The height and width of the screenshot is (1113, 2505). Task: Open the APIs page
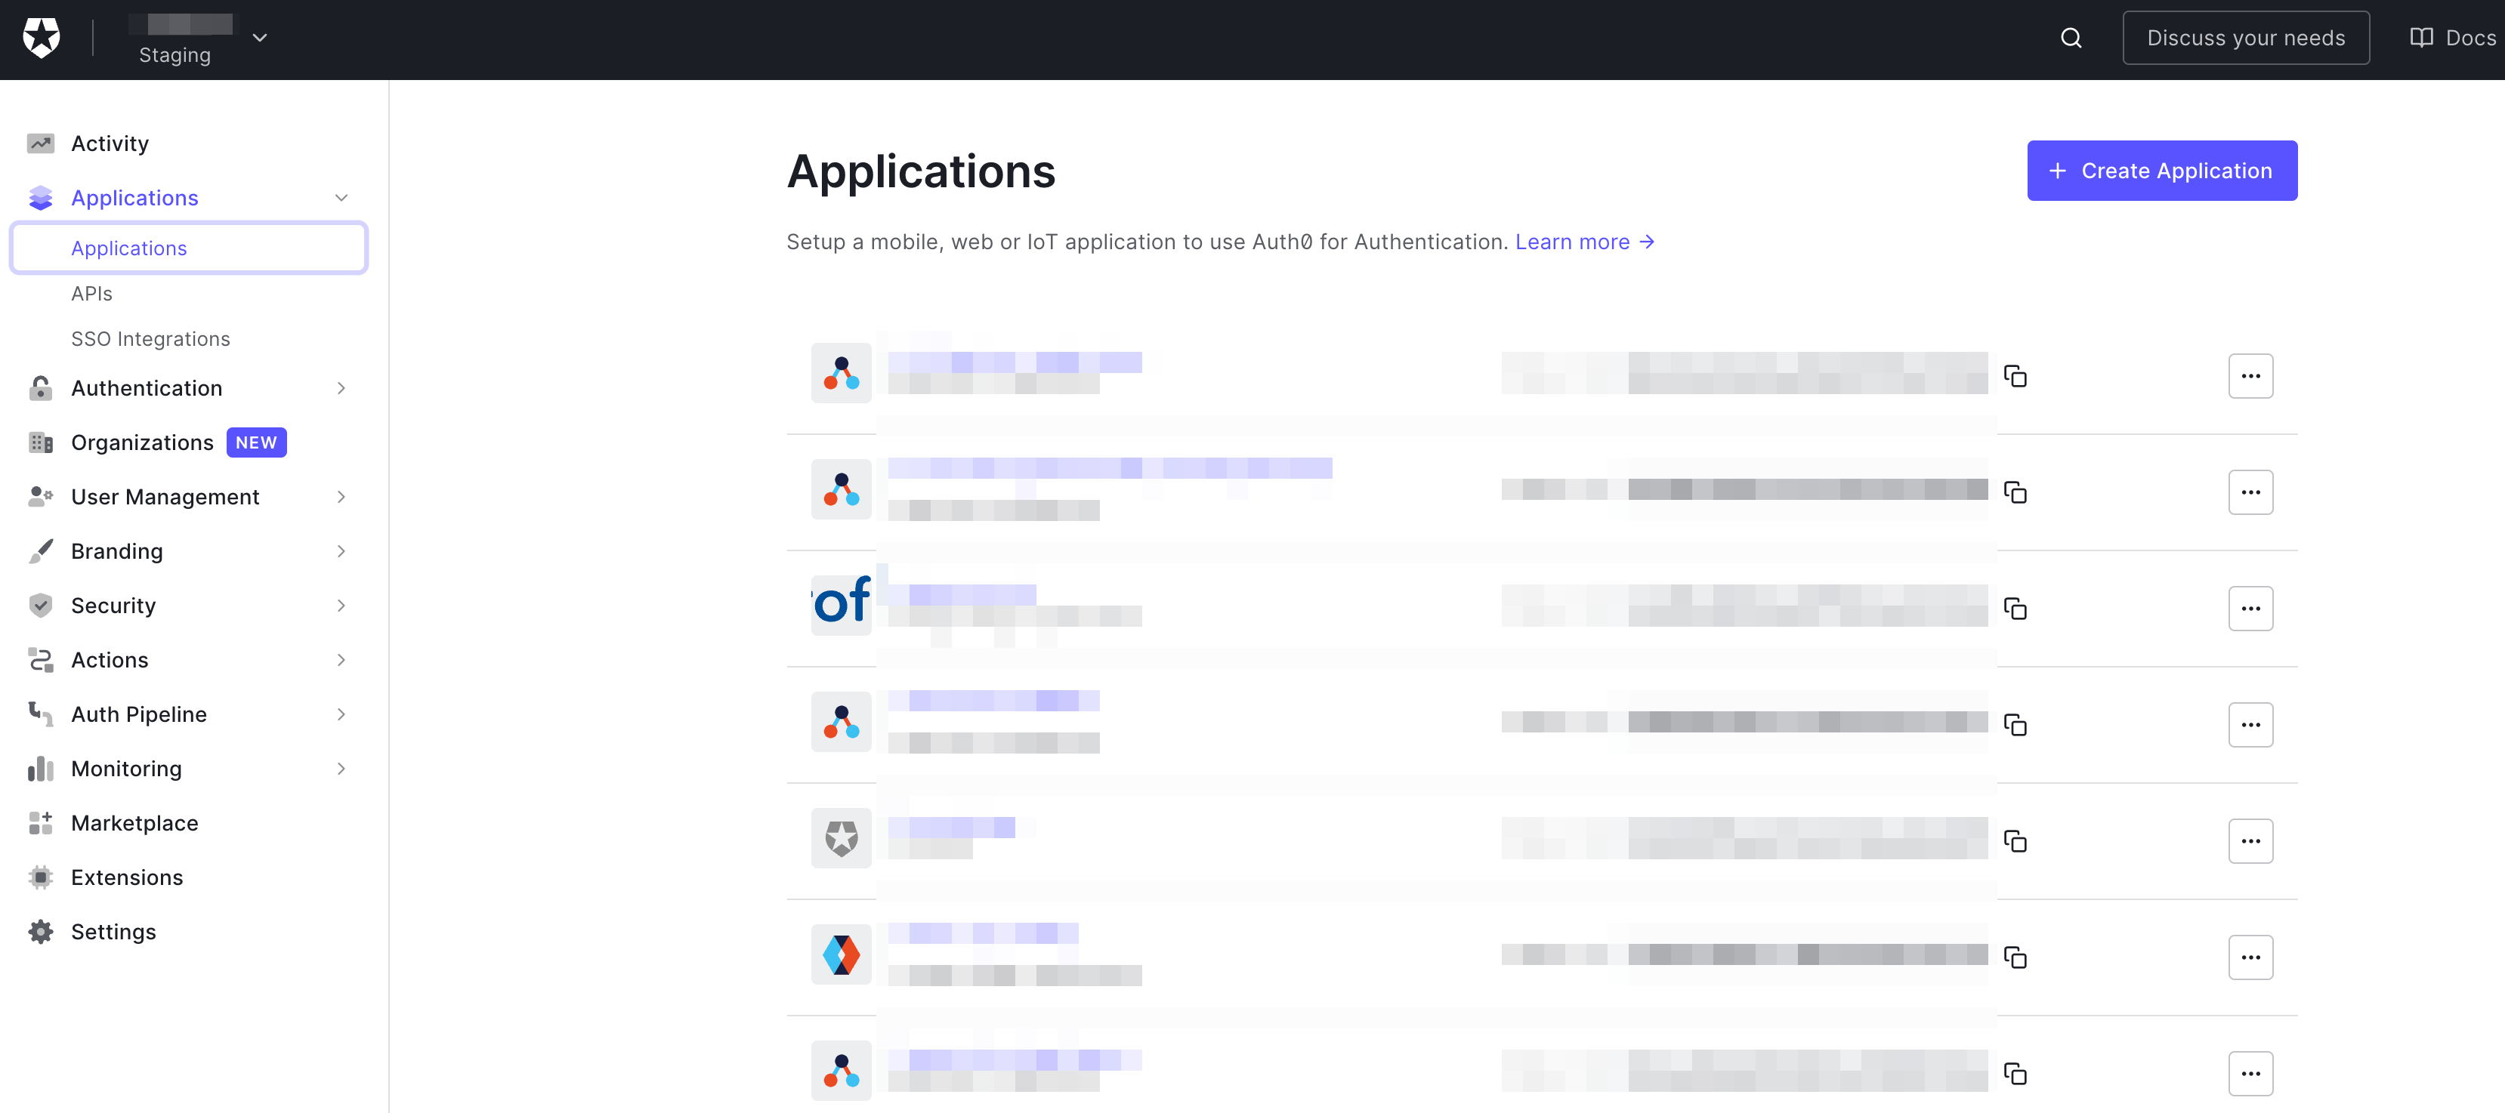pyautogui.click(x=91, y=292)
